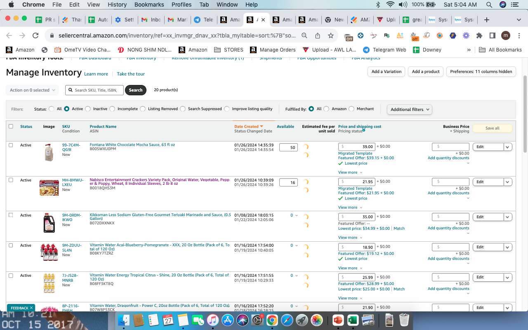Check the Fontana White Chocolate Mocha row
The image size is (528, 330).
[x=11, y=145]
